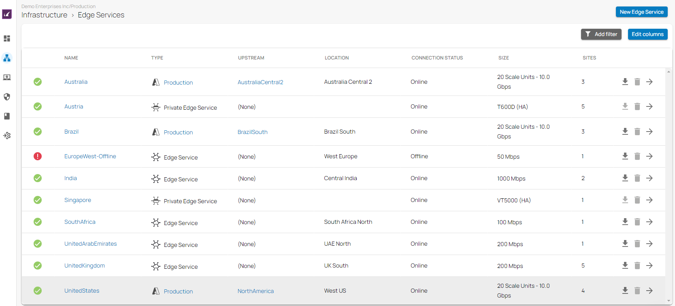
Task: Download configuration for Australia edge service
Action: [625, 82]
